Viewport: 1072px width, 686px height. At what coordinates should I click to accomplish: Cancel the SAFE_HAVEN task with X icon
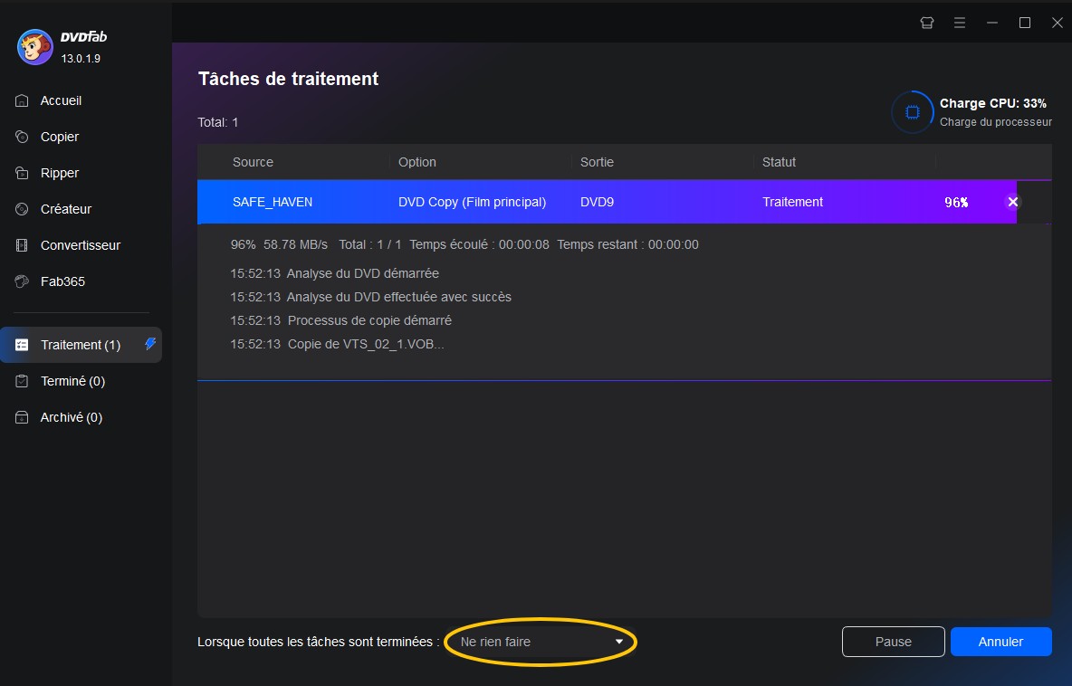(x=1012, y=202)
